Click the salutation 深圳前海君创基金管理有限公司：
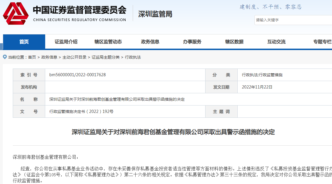This screenshot has height=184, width=332. click(45, 157)
